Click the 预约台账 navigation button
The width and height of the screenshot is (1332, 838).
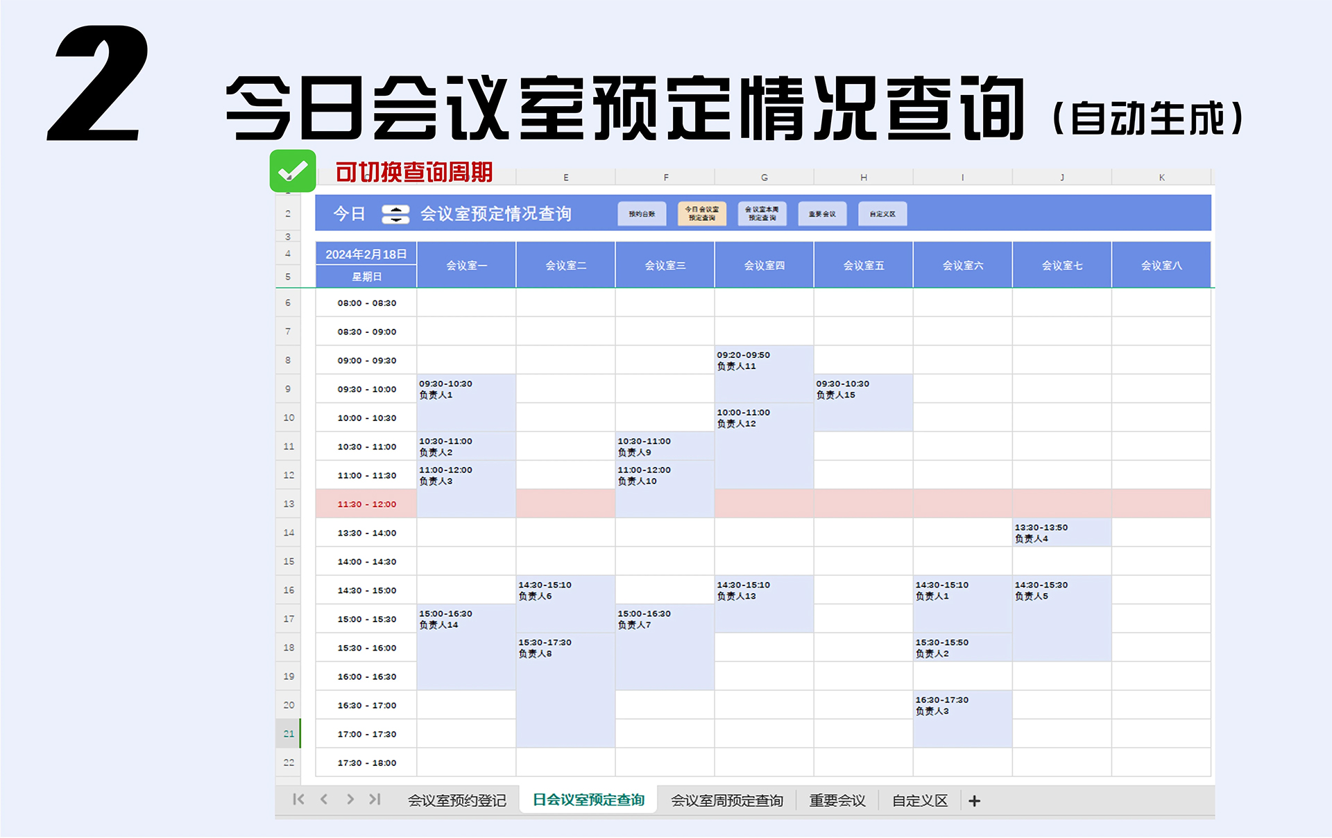642,214
